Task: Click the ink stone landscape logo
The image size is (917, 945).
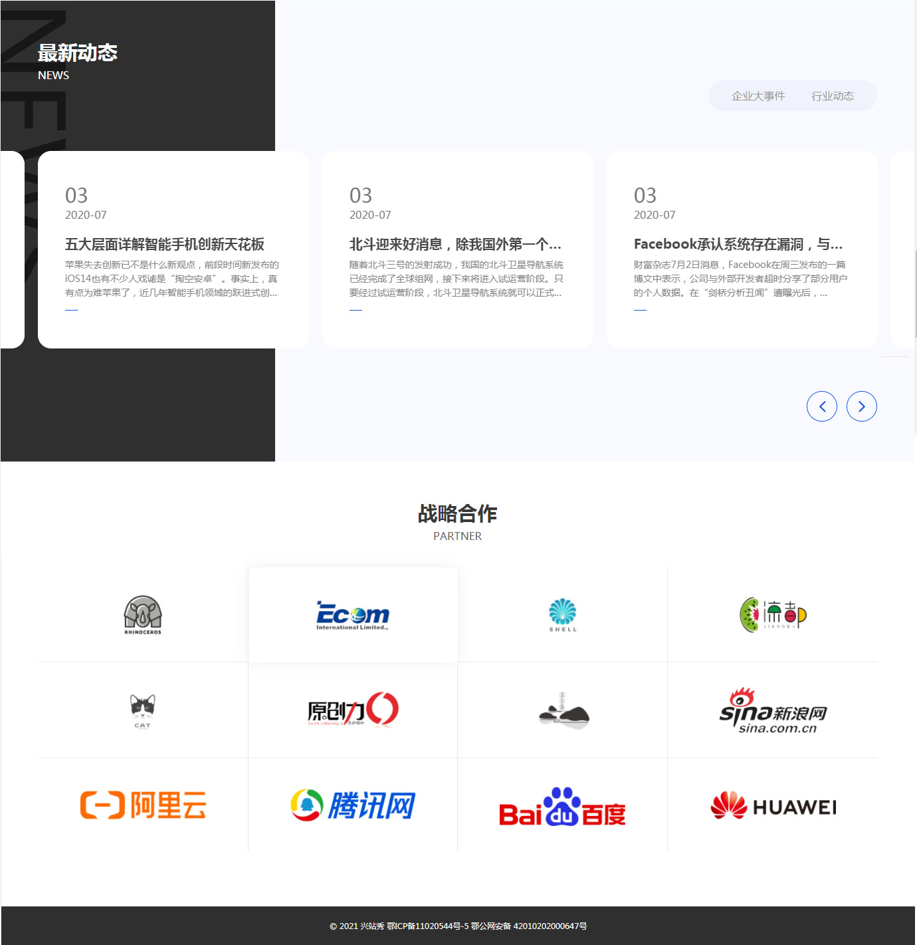Action: pyautogui.click(x=563, y=710)
